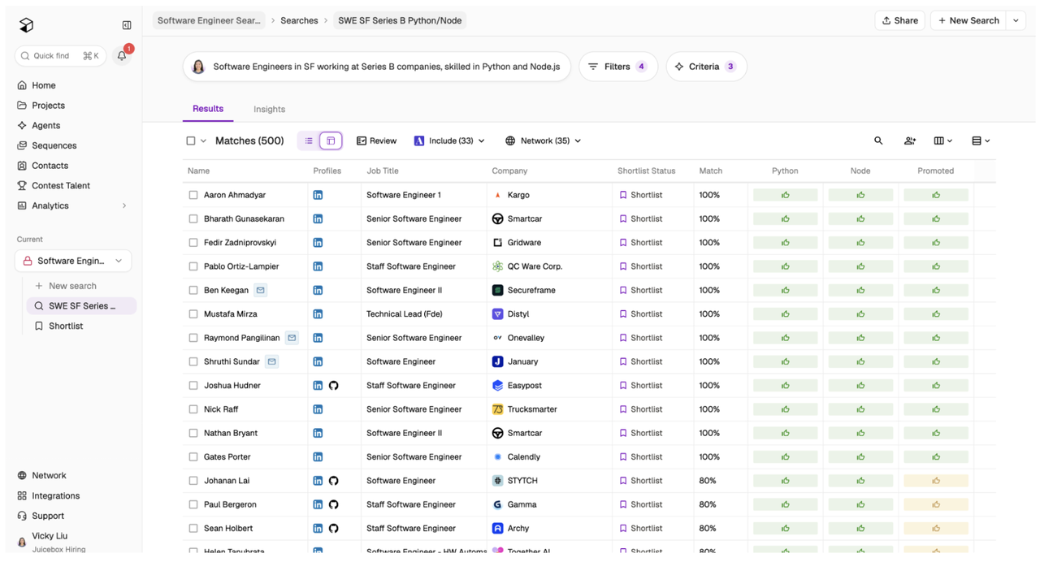Open Paul Bergeron's LinkedIn icon
Viewport: 1040px width, 562px height.
pyautogui.click(x=318, y=504)
